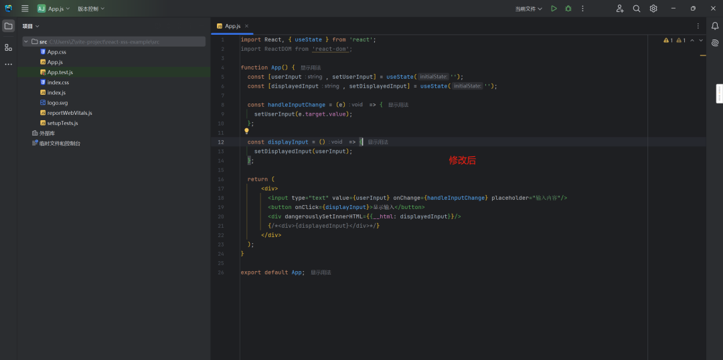Open the Structure tool window icon
This screenshot has width=723, height=360.
8,47
